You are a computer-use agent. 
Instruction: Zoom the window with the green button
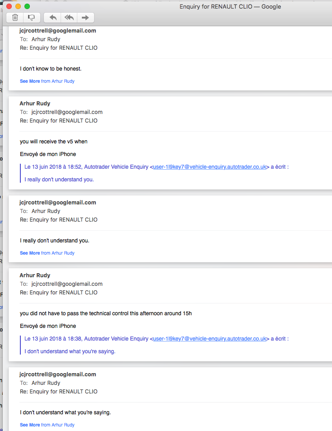[x=27, y=6]
